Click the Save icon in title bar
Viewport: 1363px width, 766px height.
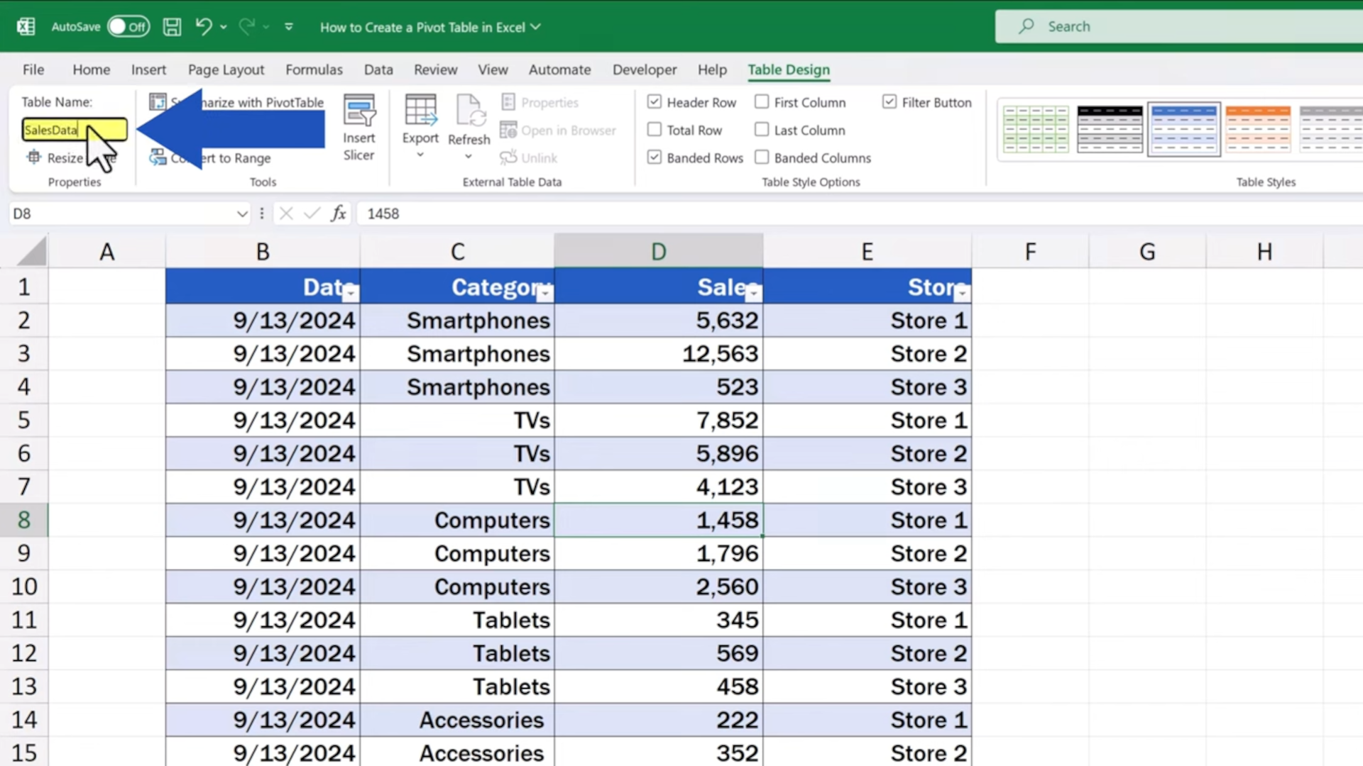[x=172, y=27]
